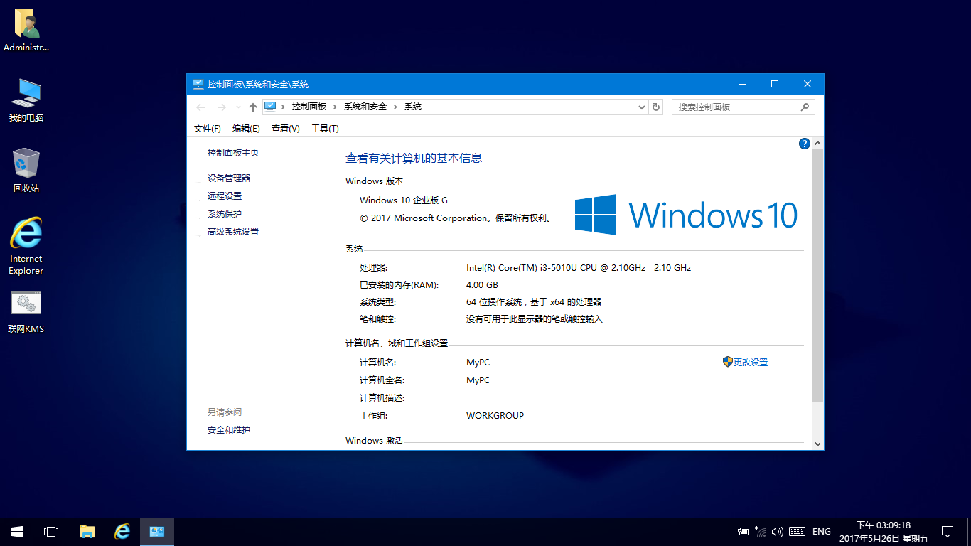Screen dimensions: 971x546
Task: Click MyPC next to 计算机名
Action: tap(478, 362)
